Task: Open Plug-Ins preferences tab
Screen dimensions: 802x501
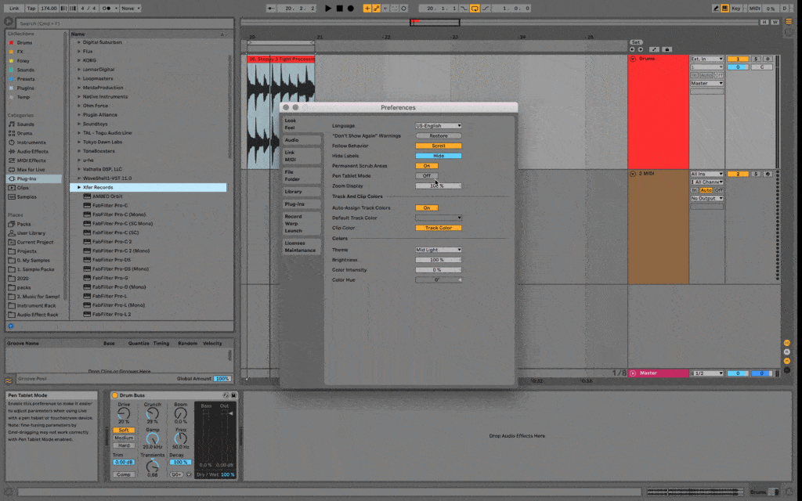Action: click(302, 204)
